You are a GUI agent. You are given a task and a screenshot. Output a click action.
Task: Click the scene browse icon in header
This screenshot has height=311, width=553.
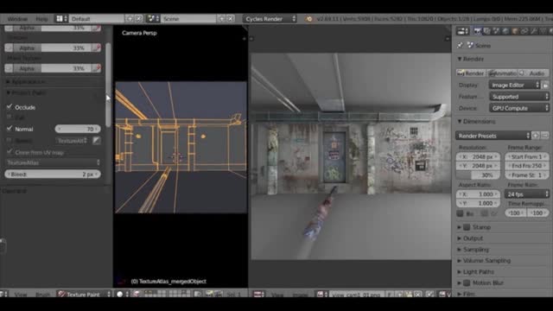tap(153, 19)
